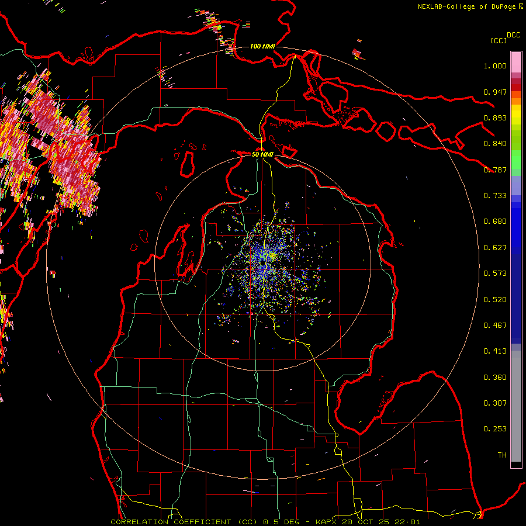Click the 0.627 scale value
Image resolution: width=526 pixels, height=526 pixels.
pyautogui.click(x=495, y=248)
